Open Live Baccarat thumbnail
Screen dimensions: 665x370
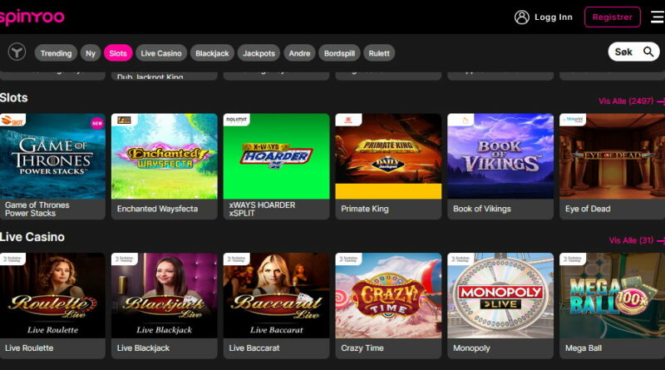pos(277,295)
